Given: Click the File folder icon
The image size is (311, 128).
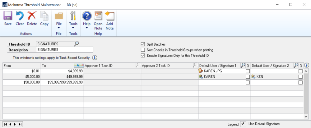Looking at the screenshot, I should [59, 16].
